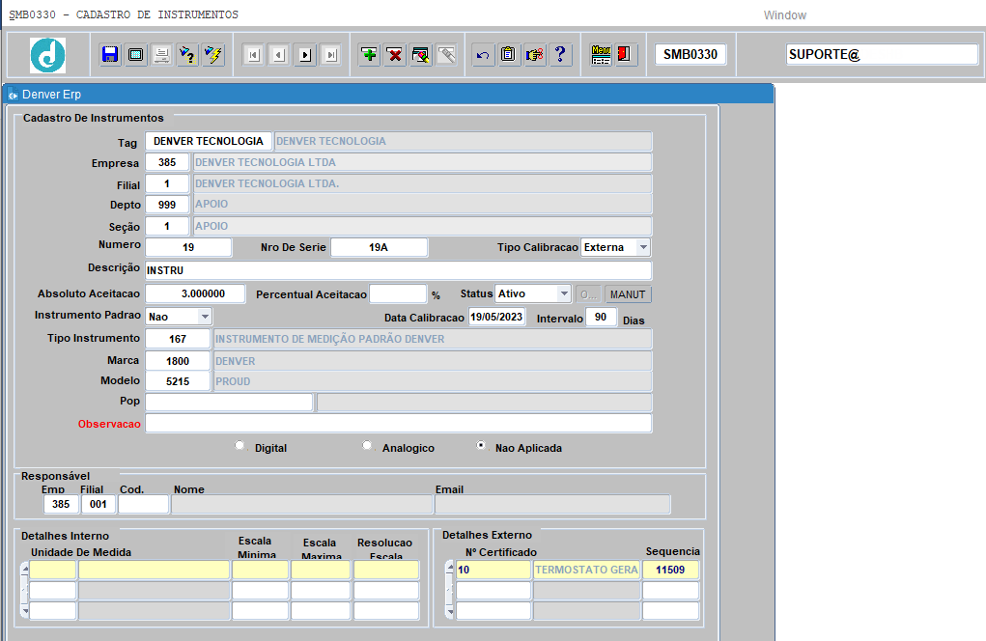Click the exit door icon
The width and height of the screenshot is (986, 641).
click(x=625, y=55)
